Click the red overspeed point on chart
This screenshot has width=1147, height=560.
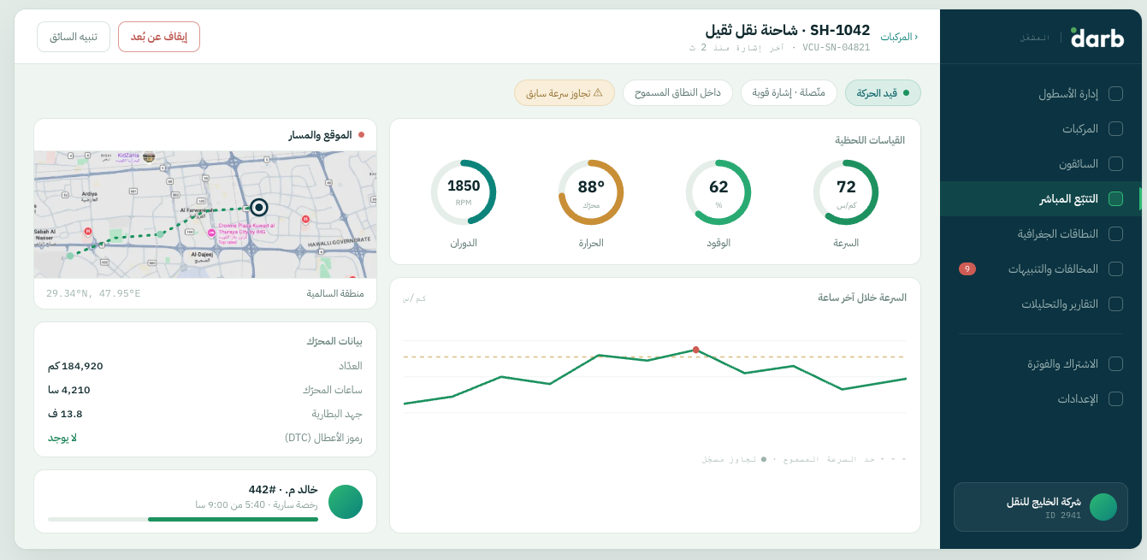point(696,350)
